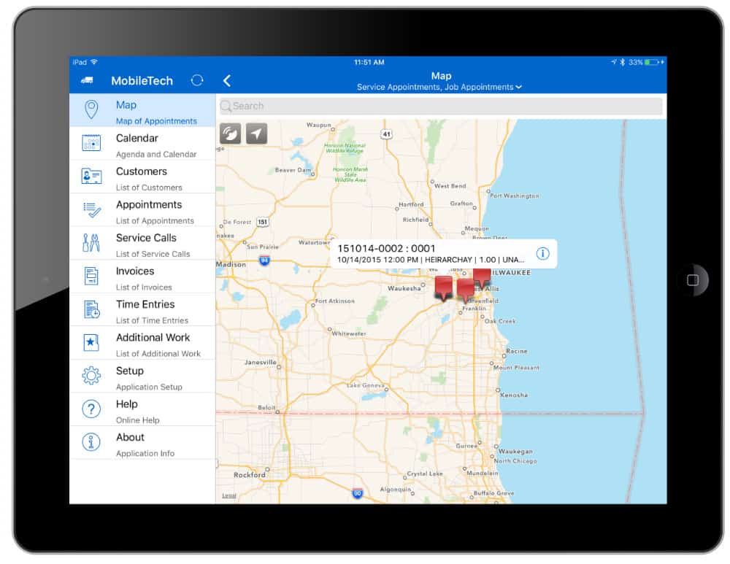
Task: Select the red pin nearest Milwaukee label
Action: [482, 277]
